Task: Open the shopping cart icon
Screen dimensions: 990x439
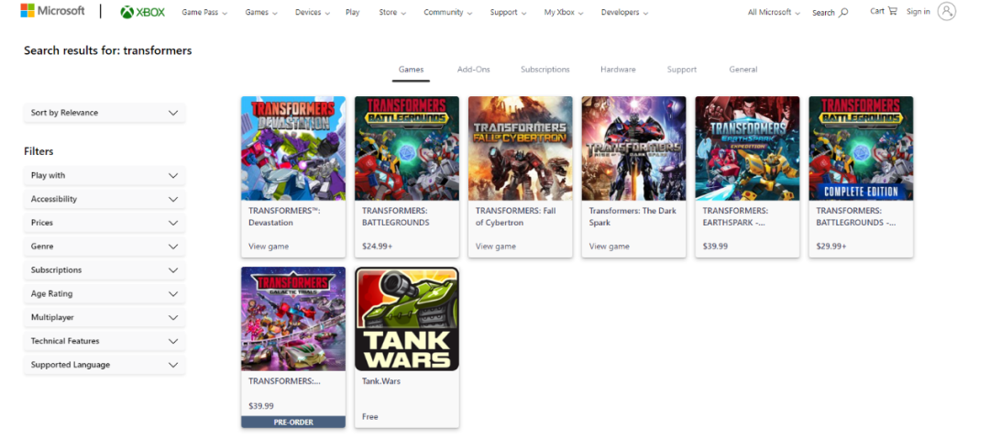Action: 892,11
